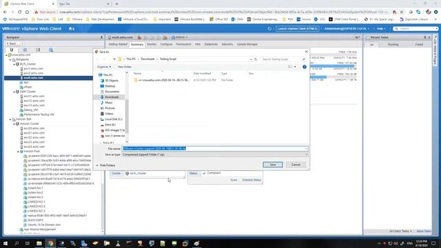Open the address bar history dropdown
Viewport: 441px width, 248px height.
tap(251, 59)
